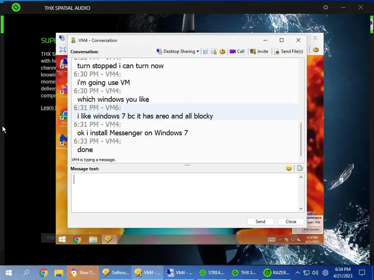Click the conversation history scrollbar thumb
Screen dimensions: 374x280
pyautogui.click(x=301, y=139)
